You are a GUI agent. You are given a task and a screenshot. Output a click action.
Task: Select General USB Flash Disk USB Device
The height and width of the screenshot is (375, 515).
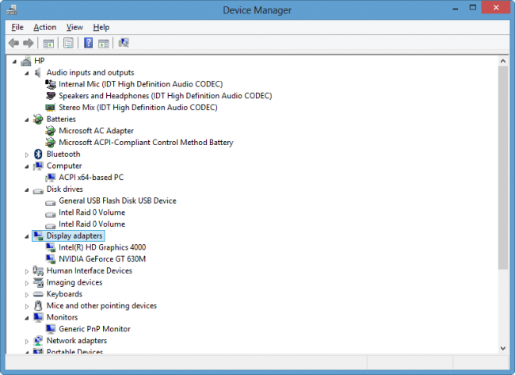117,201
